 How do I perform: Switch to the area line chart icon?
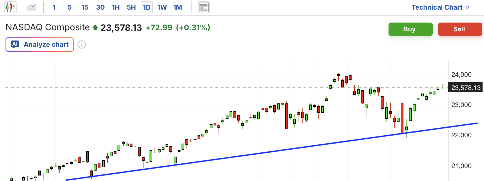(x=31, y=7)
